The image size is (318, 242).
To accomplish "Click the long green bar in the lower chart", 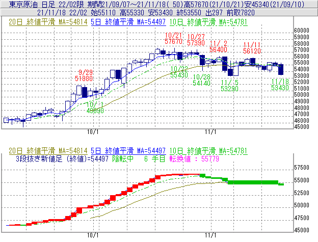I will (253, 182).
